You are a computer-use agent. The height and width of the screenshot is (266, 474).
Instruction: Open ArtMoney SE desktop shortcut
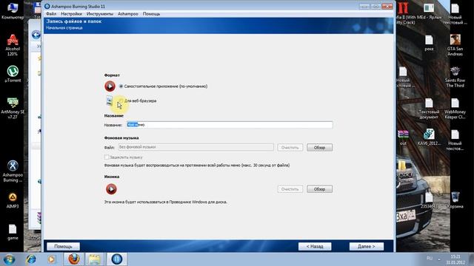(x=13, y=108)
